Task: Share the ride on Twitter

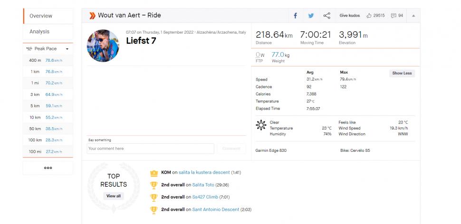Action: pos(311,16)
